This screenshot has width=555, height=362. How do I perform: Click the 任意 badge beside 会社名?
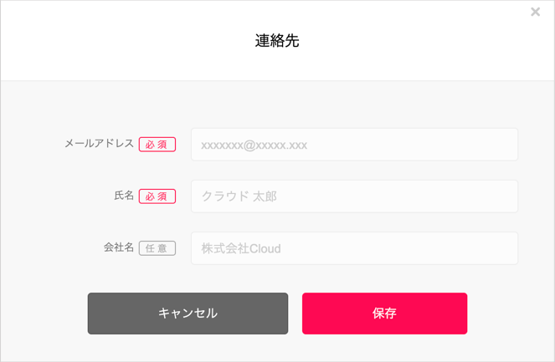[x=157, y=248]
